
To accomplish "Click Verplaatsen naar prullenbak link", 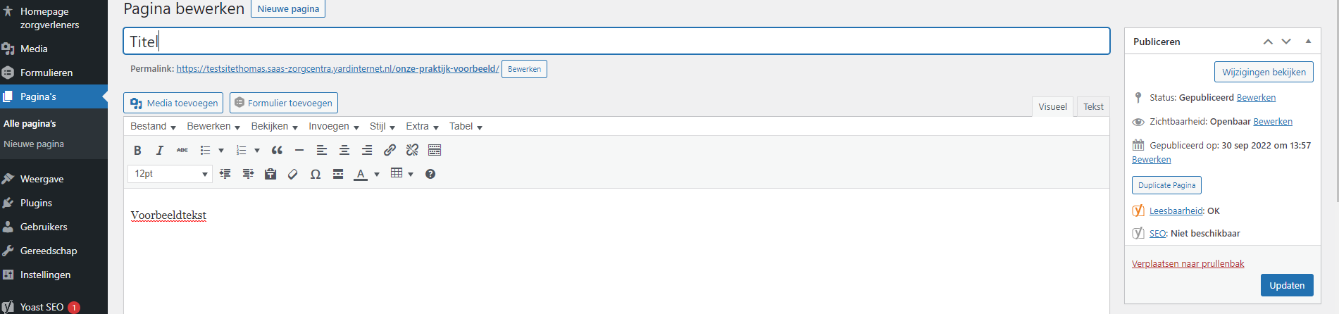I will tap(1188, 264).
